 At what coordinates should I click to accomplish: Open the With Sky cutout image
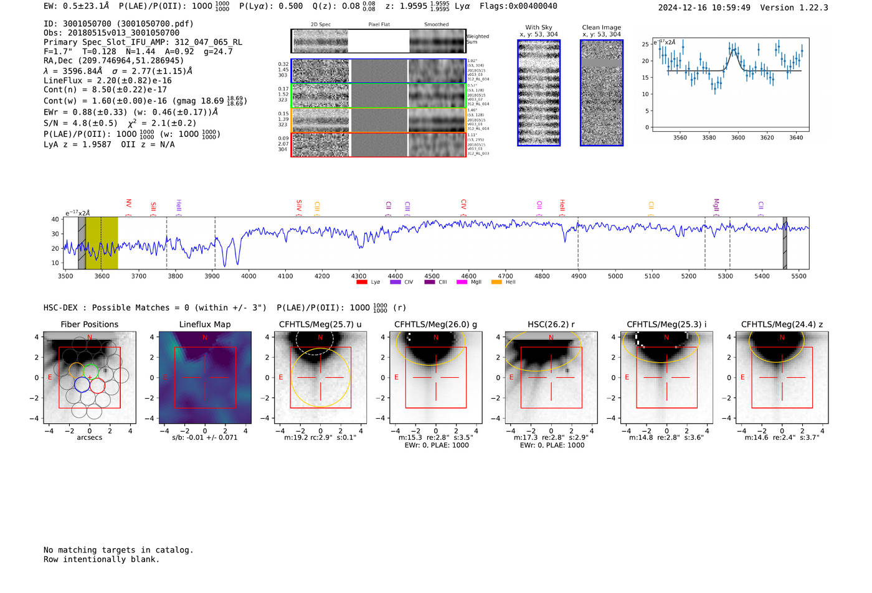539,93
